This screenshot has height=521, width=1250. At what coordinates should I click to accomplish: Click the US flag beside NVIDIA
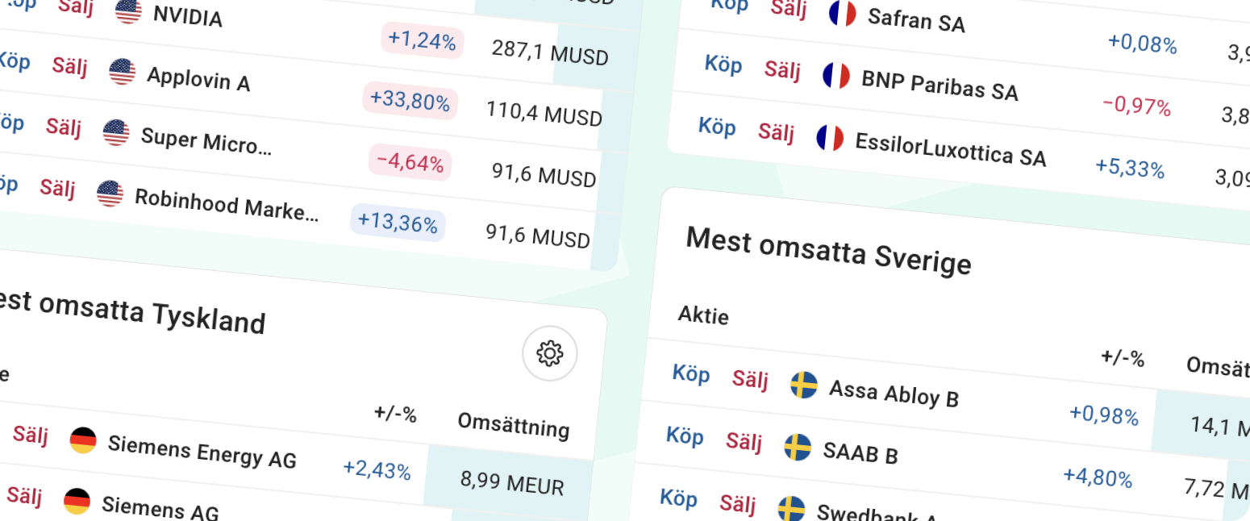click(129, 11)
